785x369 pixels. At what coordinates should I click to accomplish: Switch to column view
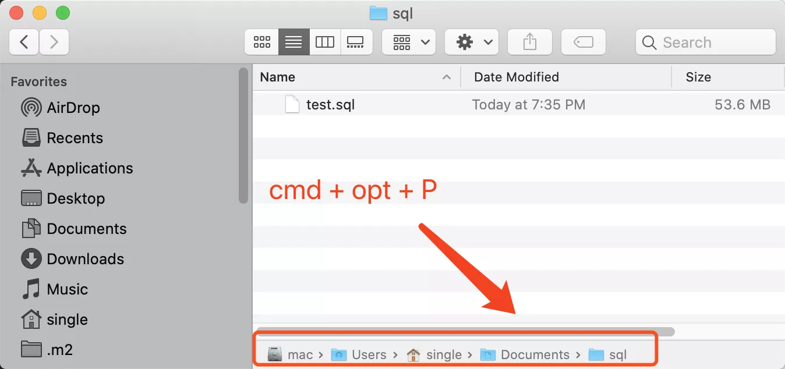[324, 42]
